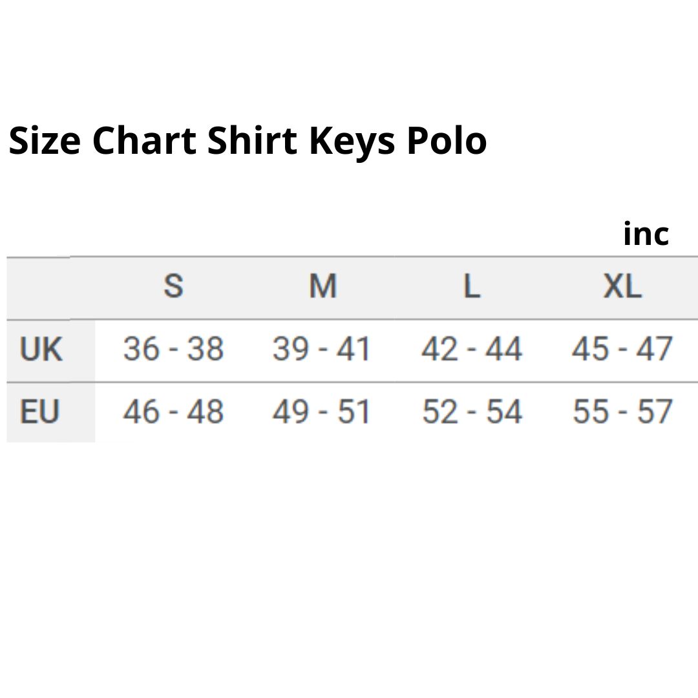Select UK size 42 - 44 cell
The width and height of the screenshot is (698, 698).
coord(472,348)
